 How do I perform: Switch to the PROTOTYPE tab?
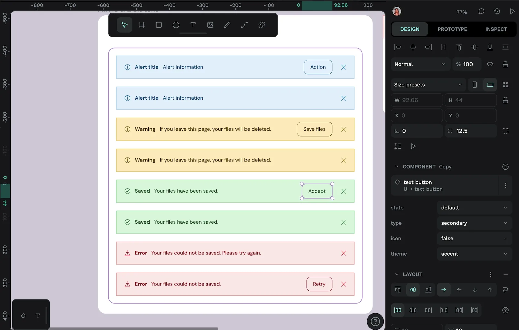click(x=452, y=29)
